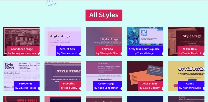Image resolution: width=208 pixels, height=102 pixels.
Task: Open Barebones by Vinícius Philot
Action: pyautogui.click(x=25, y=86)
